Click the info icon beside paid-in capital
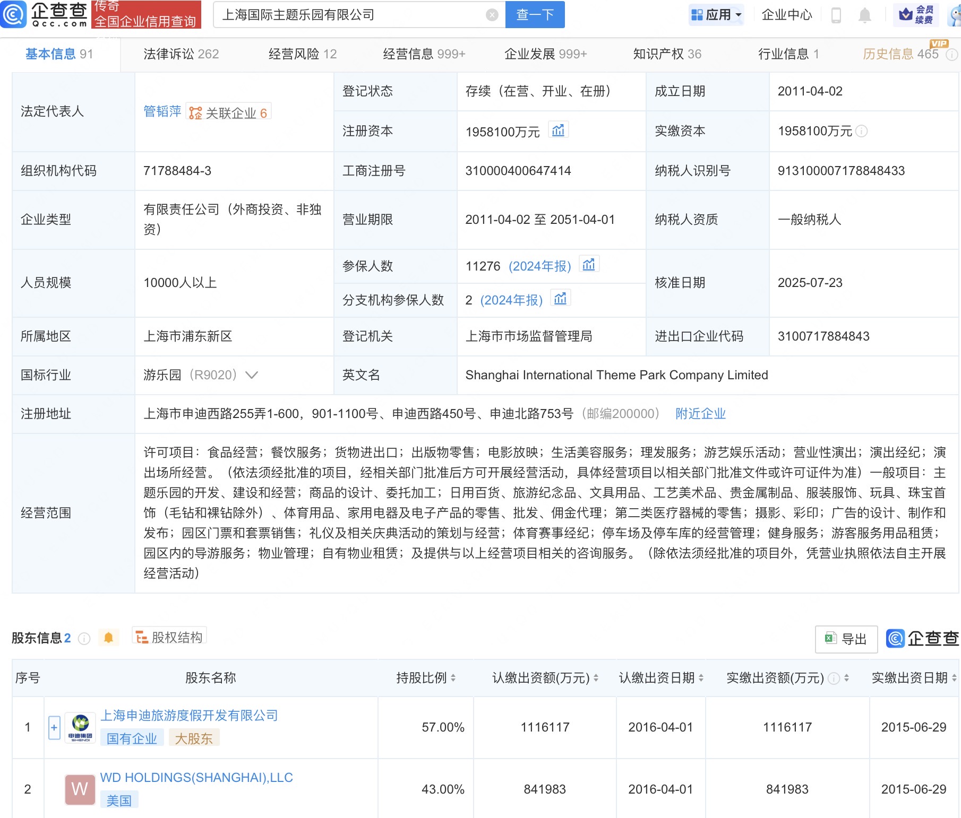 pos(862,131)
